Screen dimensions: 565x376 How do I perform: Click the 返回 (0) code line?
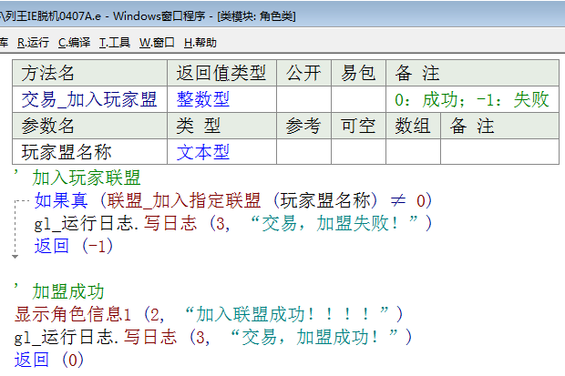(x=48, y=360)
